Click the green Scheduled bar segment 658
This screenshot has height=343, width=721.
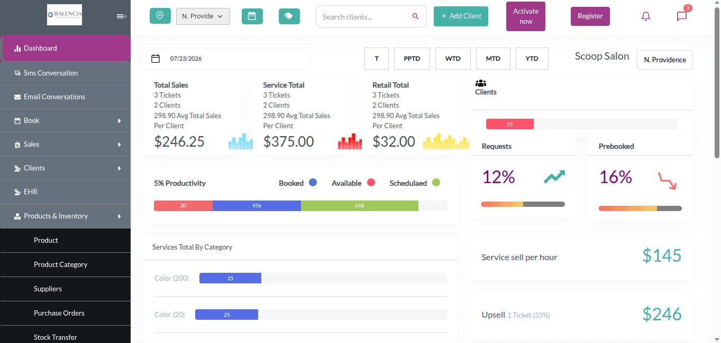point(360,206)
